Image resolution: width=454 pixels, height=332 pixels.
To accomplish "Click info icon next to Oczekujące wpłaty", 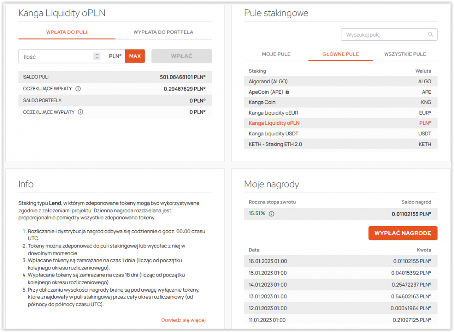I will click(x=78, y=89).
